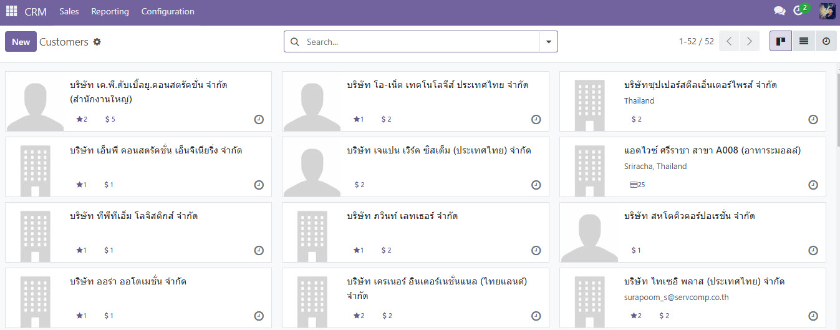Switch to List view
The image size is (840, 330).
tap(803, 41)
